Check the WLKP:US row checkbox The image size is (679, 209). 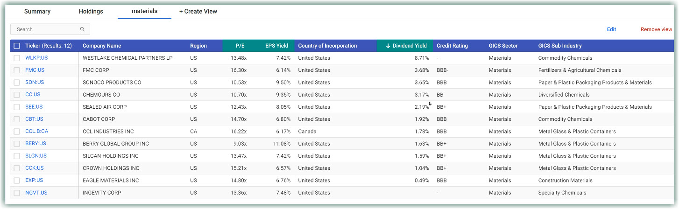[x=17, y=58]
